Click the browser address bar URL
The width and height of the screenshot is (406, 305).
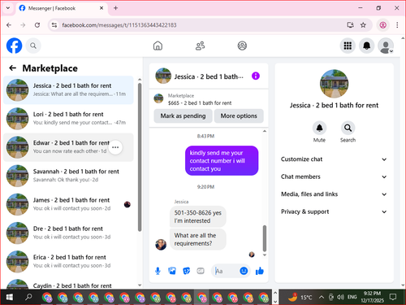(x=119, y=25)
